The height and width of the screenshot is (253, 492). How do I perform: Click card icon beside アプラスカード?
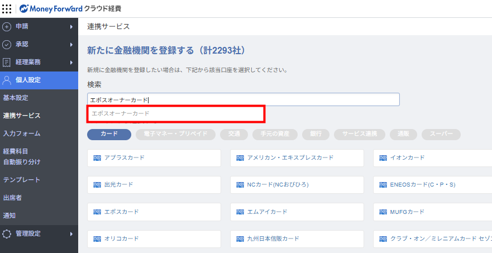click(x=97, y=158)
